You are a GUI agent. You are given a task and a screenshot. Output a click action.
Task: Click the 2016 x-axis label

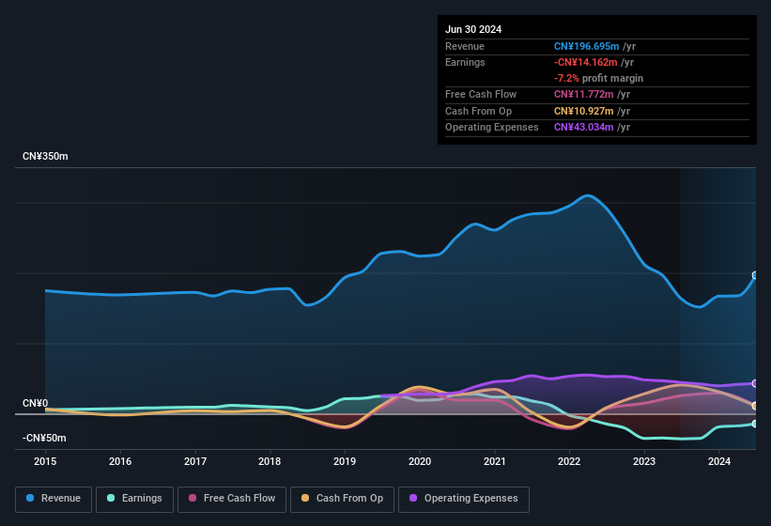(x=120, y=461)
